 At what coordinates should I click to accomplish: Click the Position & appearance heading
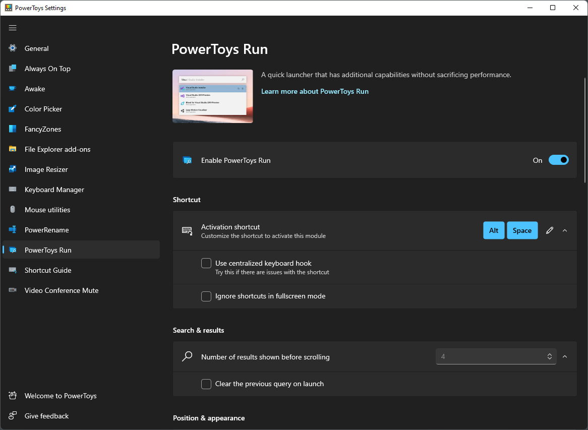[x=208, y=418]
